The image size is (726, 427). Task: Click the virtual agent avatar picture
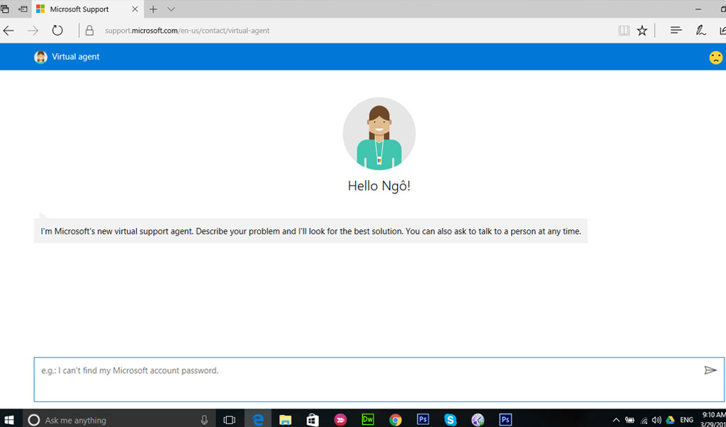coord(379,134)
